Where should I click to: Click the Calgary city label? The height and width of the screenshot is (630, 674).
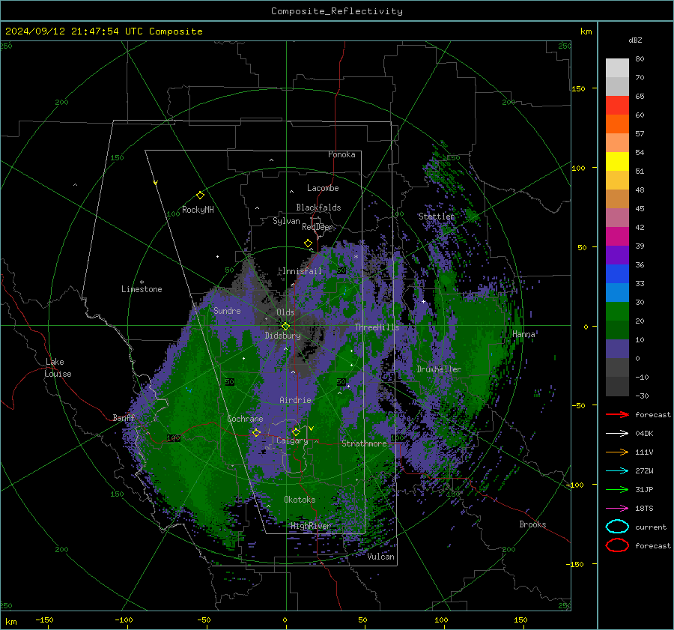pos(292,440)
